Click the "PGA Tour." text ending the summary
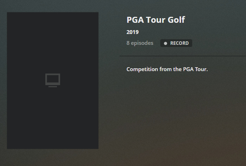Image resolution: width=246 pixels, height=166 pixels. pyautogui.click(x=196, y=69)
